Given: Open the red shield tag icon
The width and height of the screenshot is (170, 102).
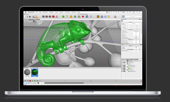Looking at the screenshot, I should [x=83, y=16].
